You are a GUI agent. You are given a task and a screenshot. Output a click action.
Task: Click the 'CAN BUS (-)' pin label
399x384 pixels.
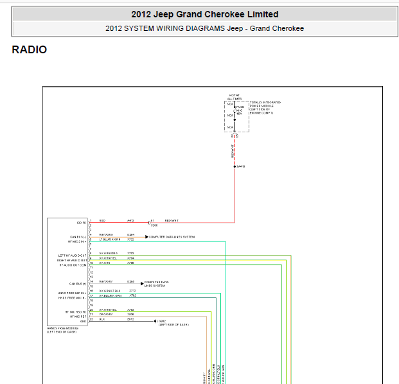click(78, 237)
